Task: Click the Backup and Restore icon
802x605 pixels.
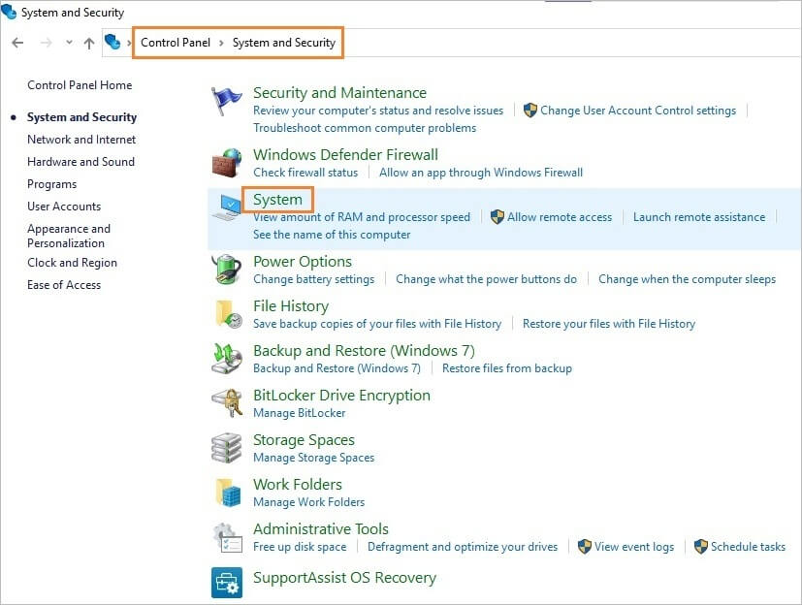Action: pyautogui.click(x=227, y=358)
